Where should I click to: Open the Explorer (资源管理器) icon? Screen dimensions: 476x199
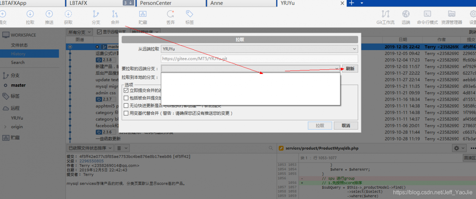click(452, 14)
